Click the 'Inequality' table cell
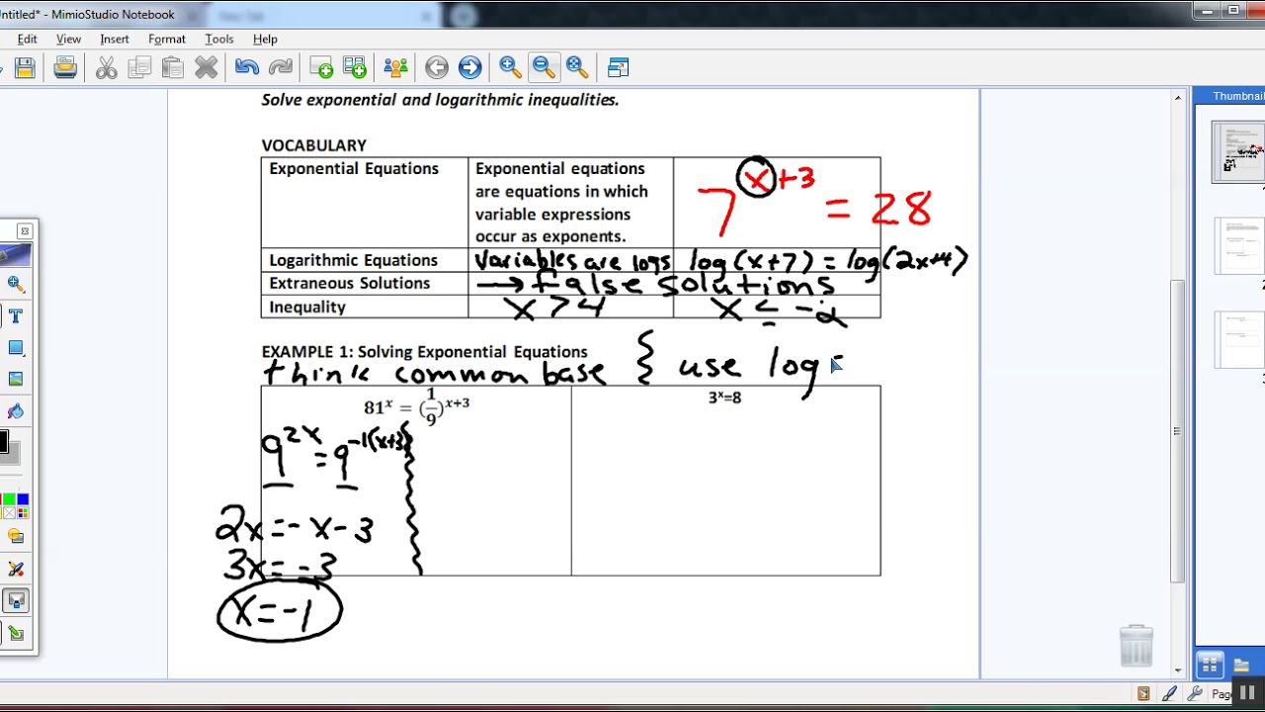The width and height of the screenshot is (1265, 712). pyautogui.click(x=365, y=307)
